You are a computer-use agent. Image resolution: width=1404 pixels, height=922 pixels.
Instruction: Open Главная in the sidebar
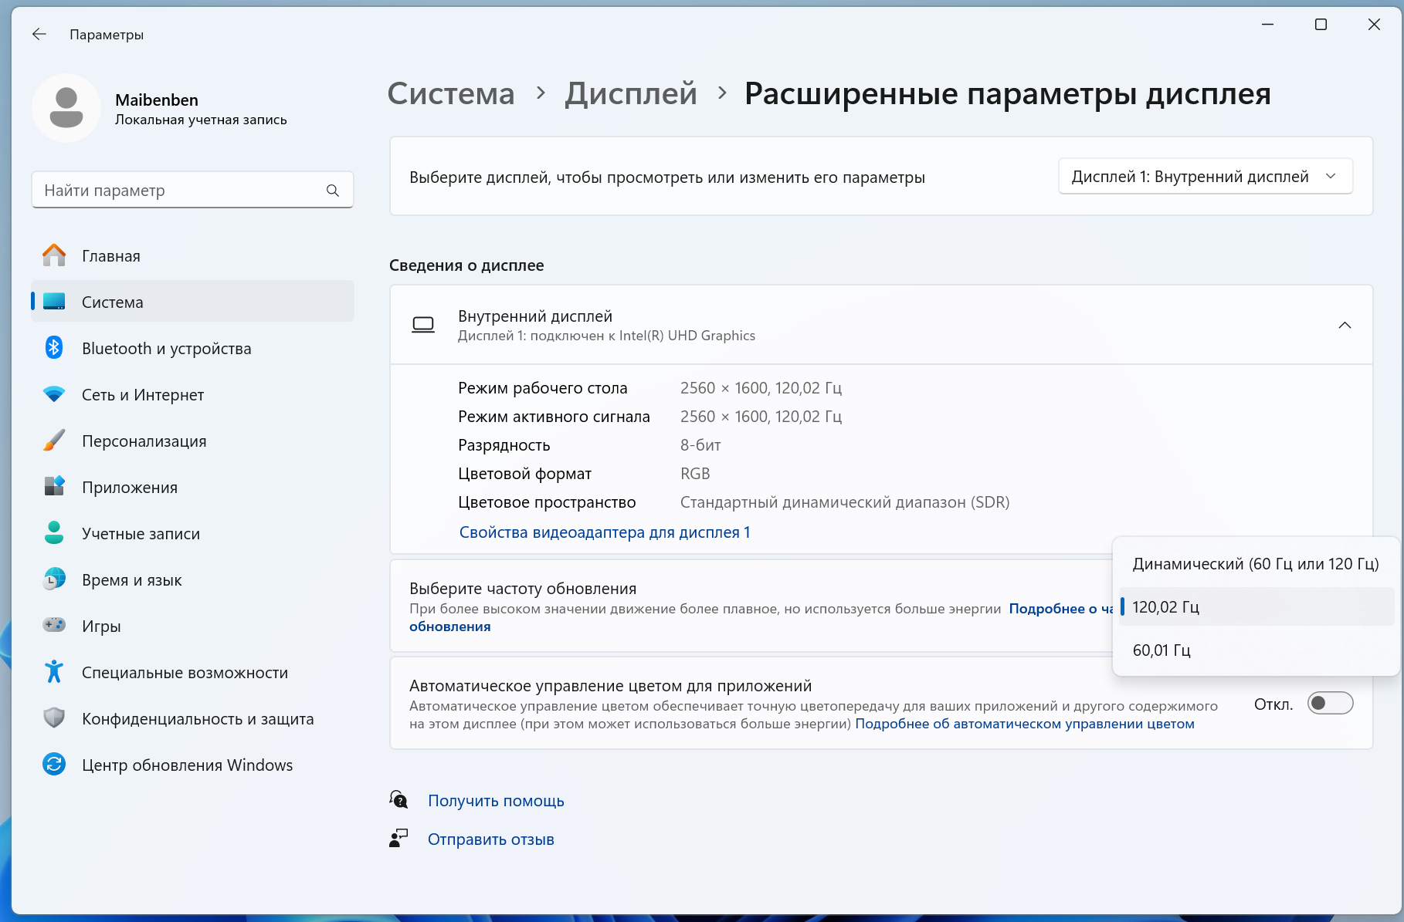192,256
